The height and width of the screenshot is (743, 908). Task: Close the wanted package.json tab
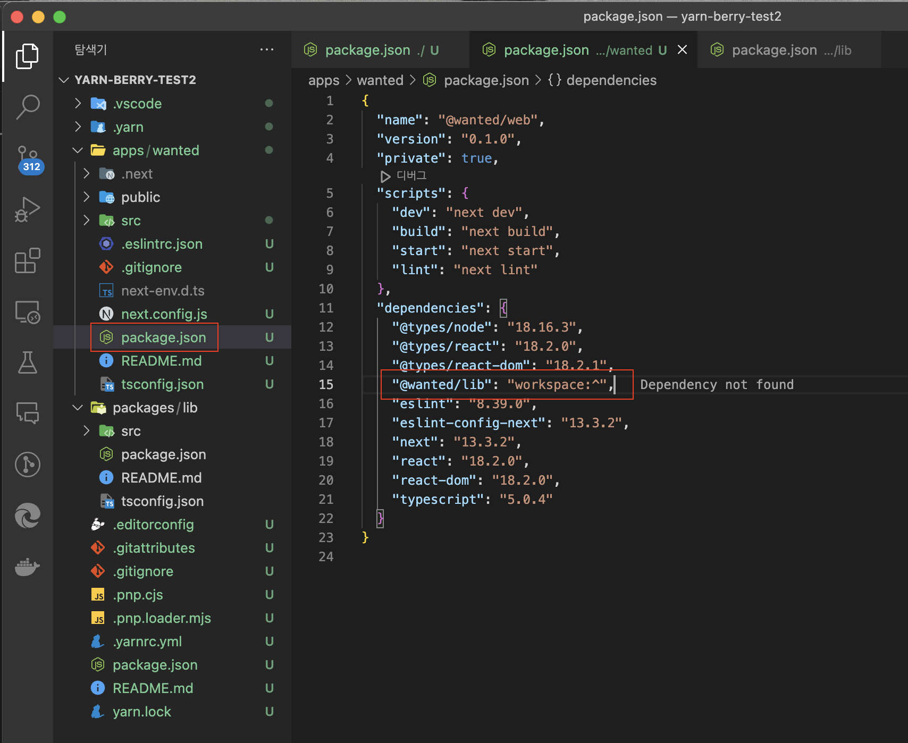point(683,49)
